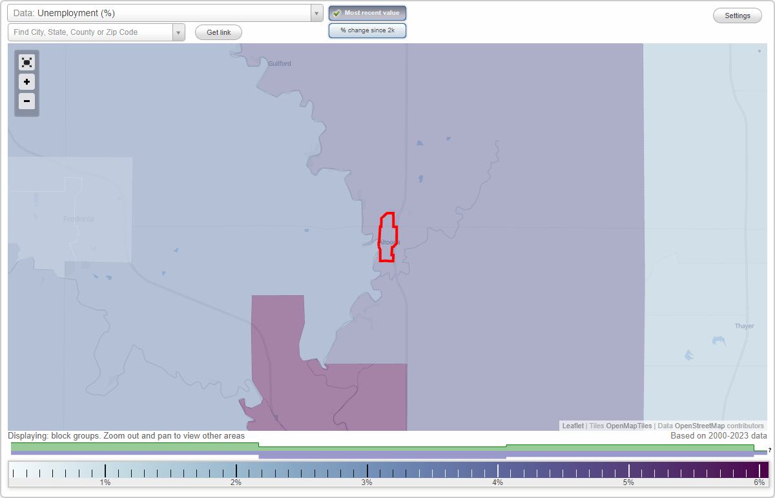Click the OpenMapTiles attribution link
The image size is (775, 498).
point(629,426)
